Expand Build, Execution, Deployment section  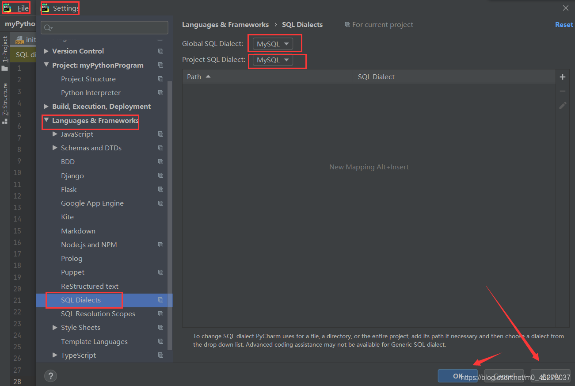point(46,107)
